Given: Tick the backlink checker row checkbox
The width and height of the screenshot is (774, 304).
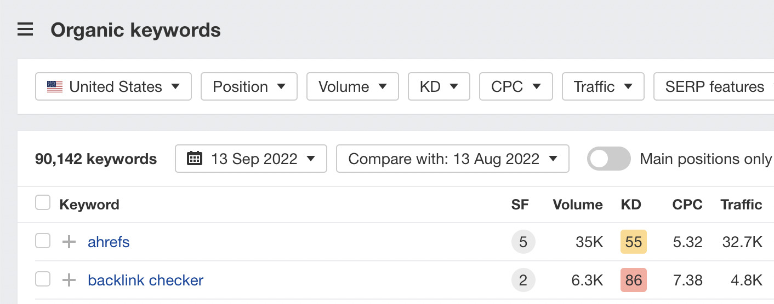Looking at the screenshot, I should click(43, 279).
